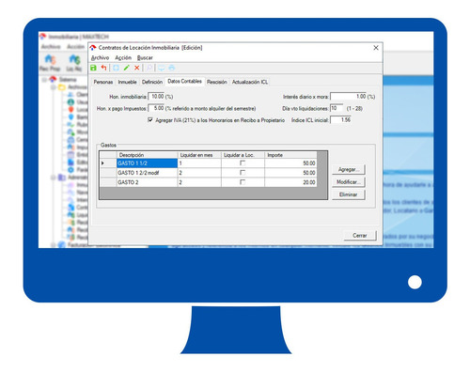The height and width of the screenshot is (372, 470).
Task: Switch to the Definición tab
Action: [x=152, y=82]
